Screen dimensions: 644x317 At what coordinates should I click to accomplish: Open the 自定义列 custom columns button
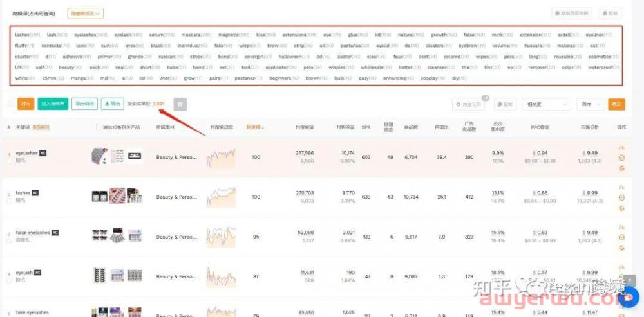469,104
